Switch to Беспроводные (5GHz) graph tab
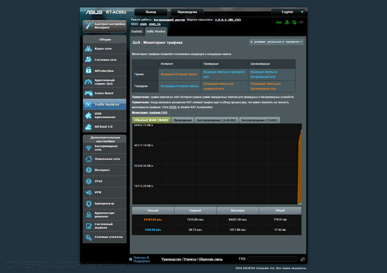The height and width of the screenshot is (273, 387). pos(260,120)
